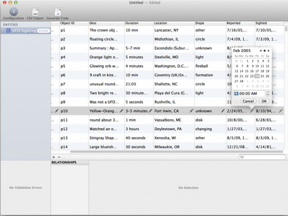The height and width of the screenshot is (216, 288).
Task: Click the plus button to add a row
Action: 54,157
